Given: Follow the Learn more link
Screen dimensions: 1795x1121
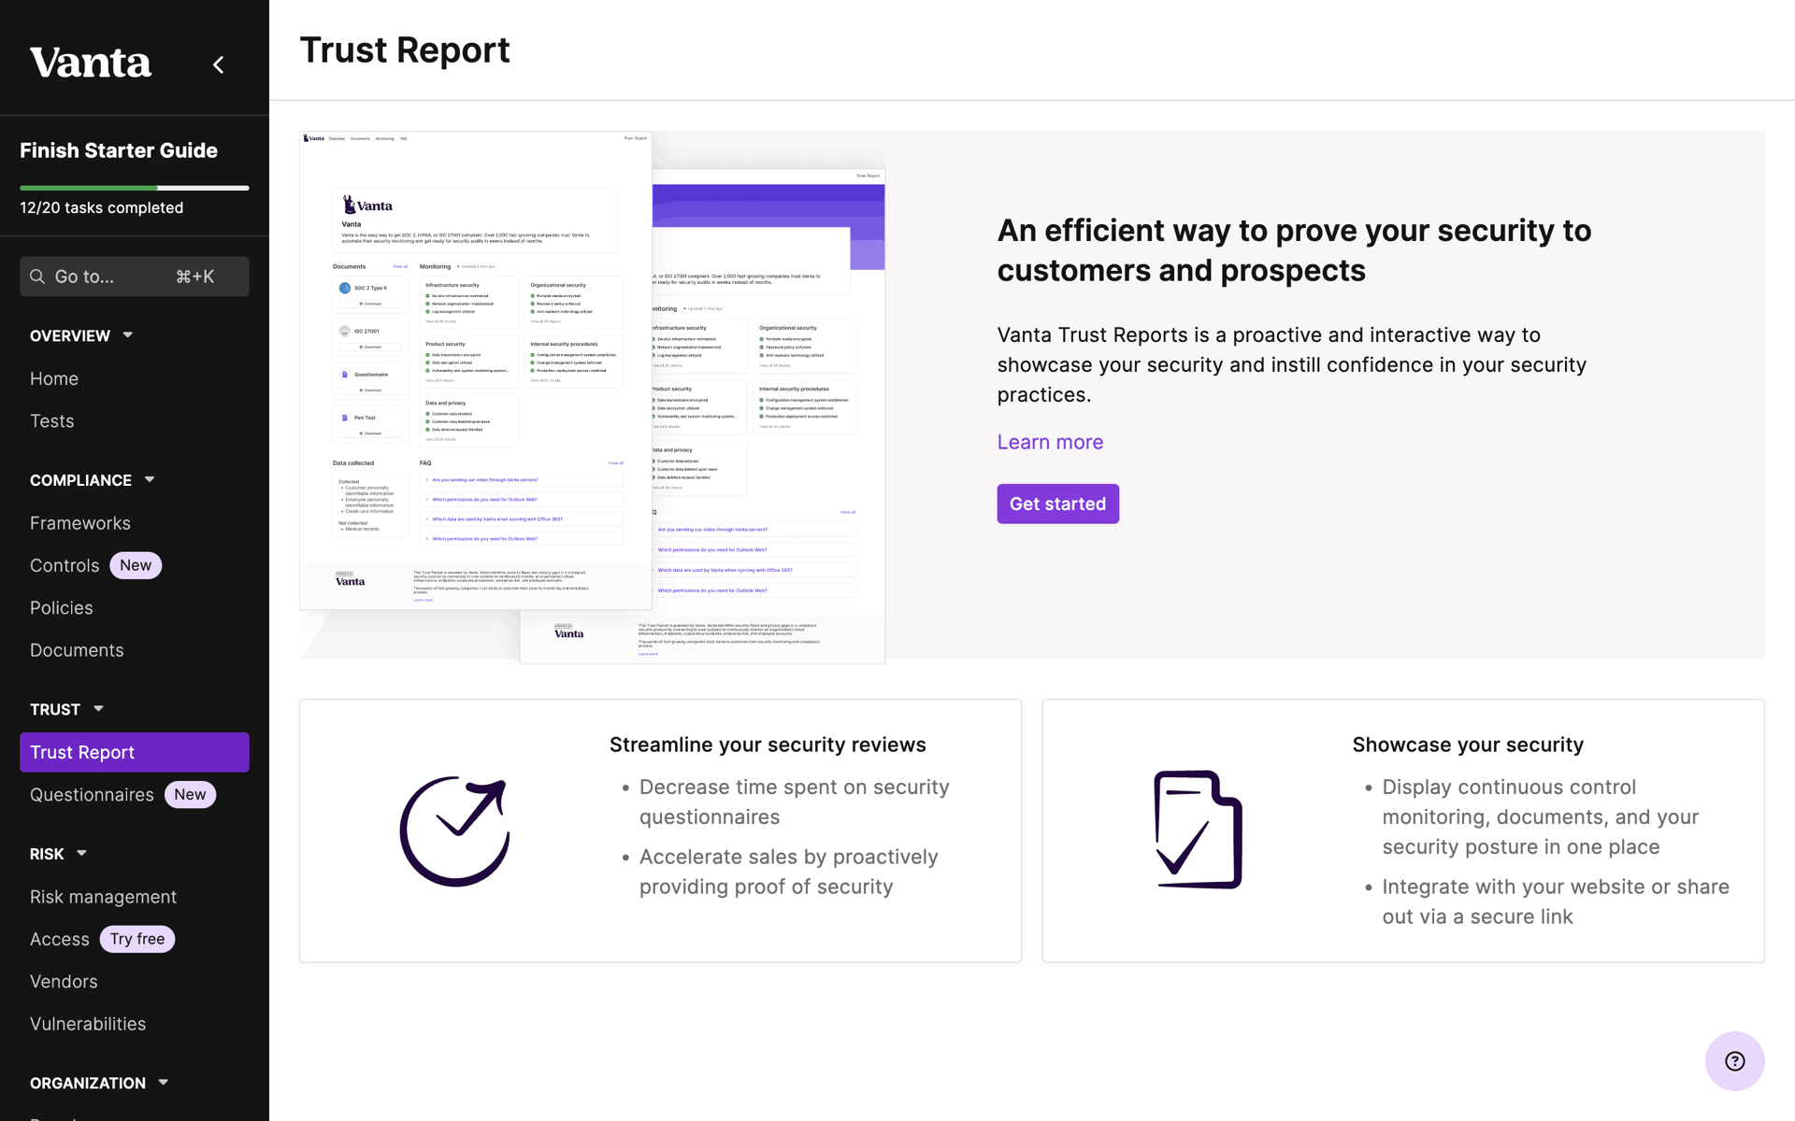Looking at the screenshot, I should (x=1050, y=442).
